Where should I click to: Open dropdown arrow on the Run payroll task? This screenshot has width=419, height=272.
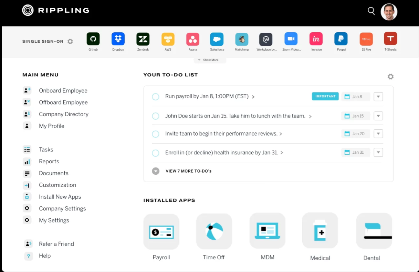point(378,97)
